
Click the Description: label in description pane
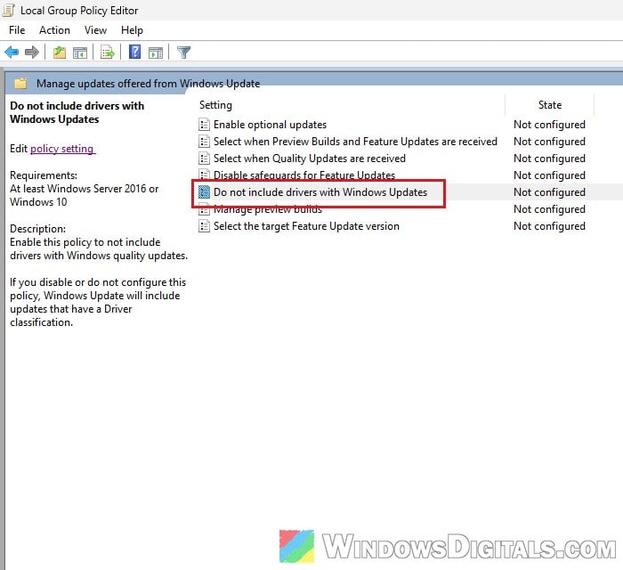click(37, 229)
